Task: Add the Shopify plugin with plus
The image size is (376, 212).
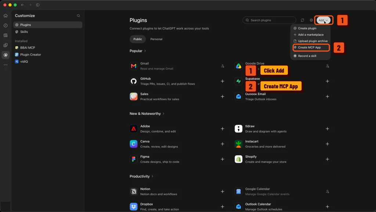Action: pyautogui.click(x=327, y=159)
